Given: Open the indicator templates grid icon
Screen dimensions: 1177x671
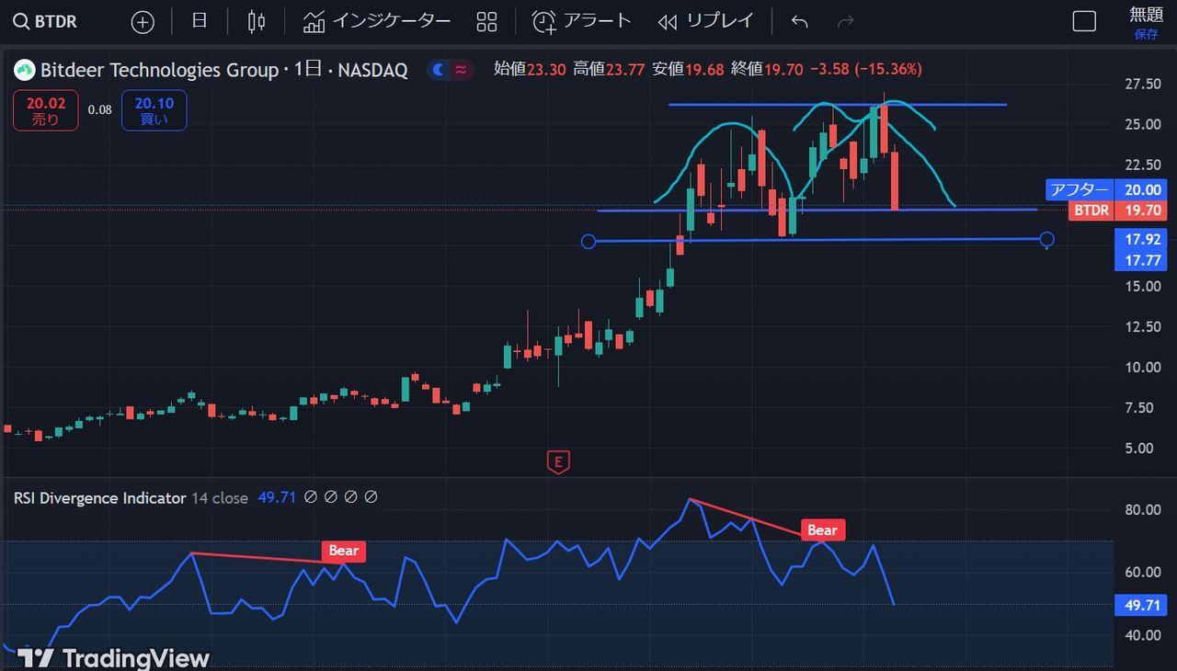Looking at the screenshot, I should click(x=487, y=22).
